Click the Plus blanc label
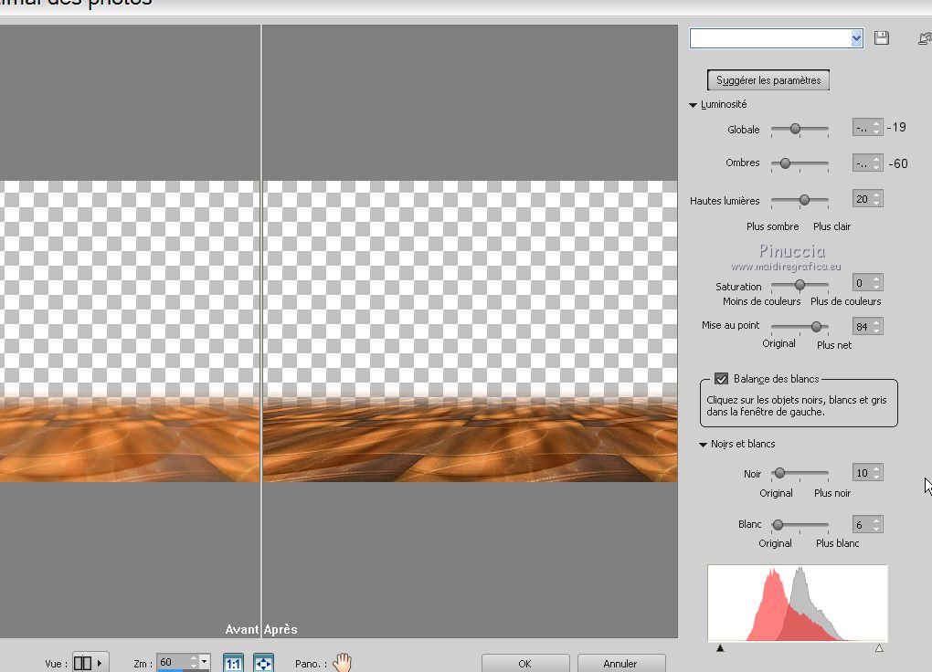This screenshot has width=932, height=672. point(838,543)
